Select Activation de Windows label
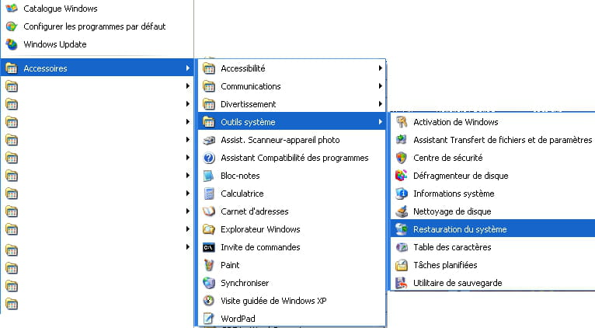The height and width of the screenshot is (328, 595). click(x=456, y=122)
